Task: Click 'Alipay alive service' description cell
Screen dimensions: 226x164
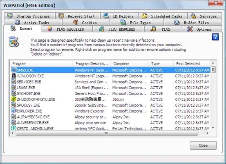Action: pos(90,123)
